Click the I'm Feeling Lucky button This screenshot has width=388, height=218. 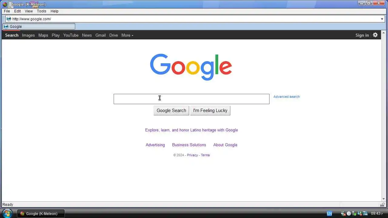210,111
